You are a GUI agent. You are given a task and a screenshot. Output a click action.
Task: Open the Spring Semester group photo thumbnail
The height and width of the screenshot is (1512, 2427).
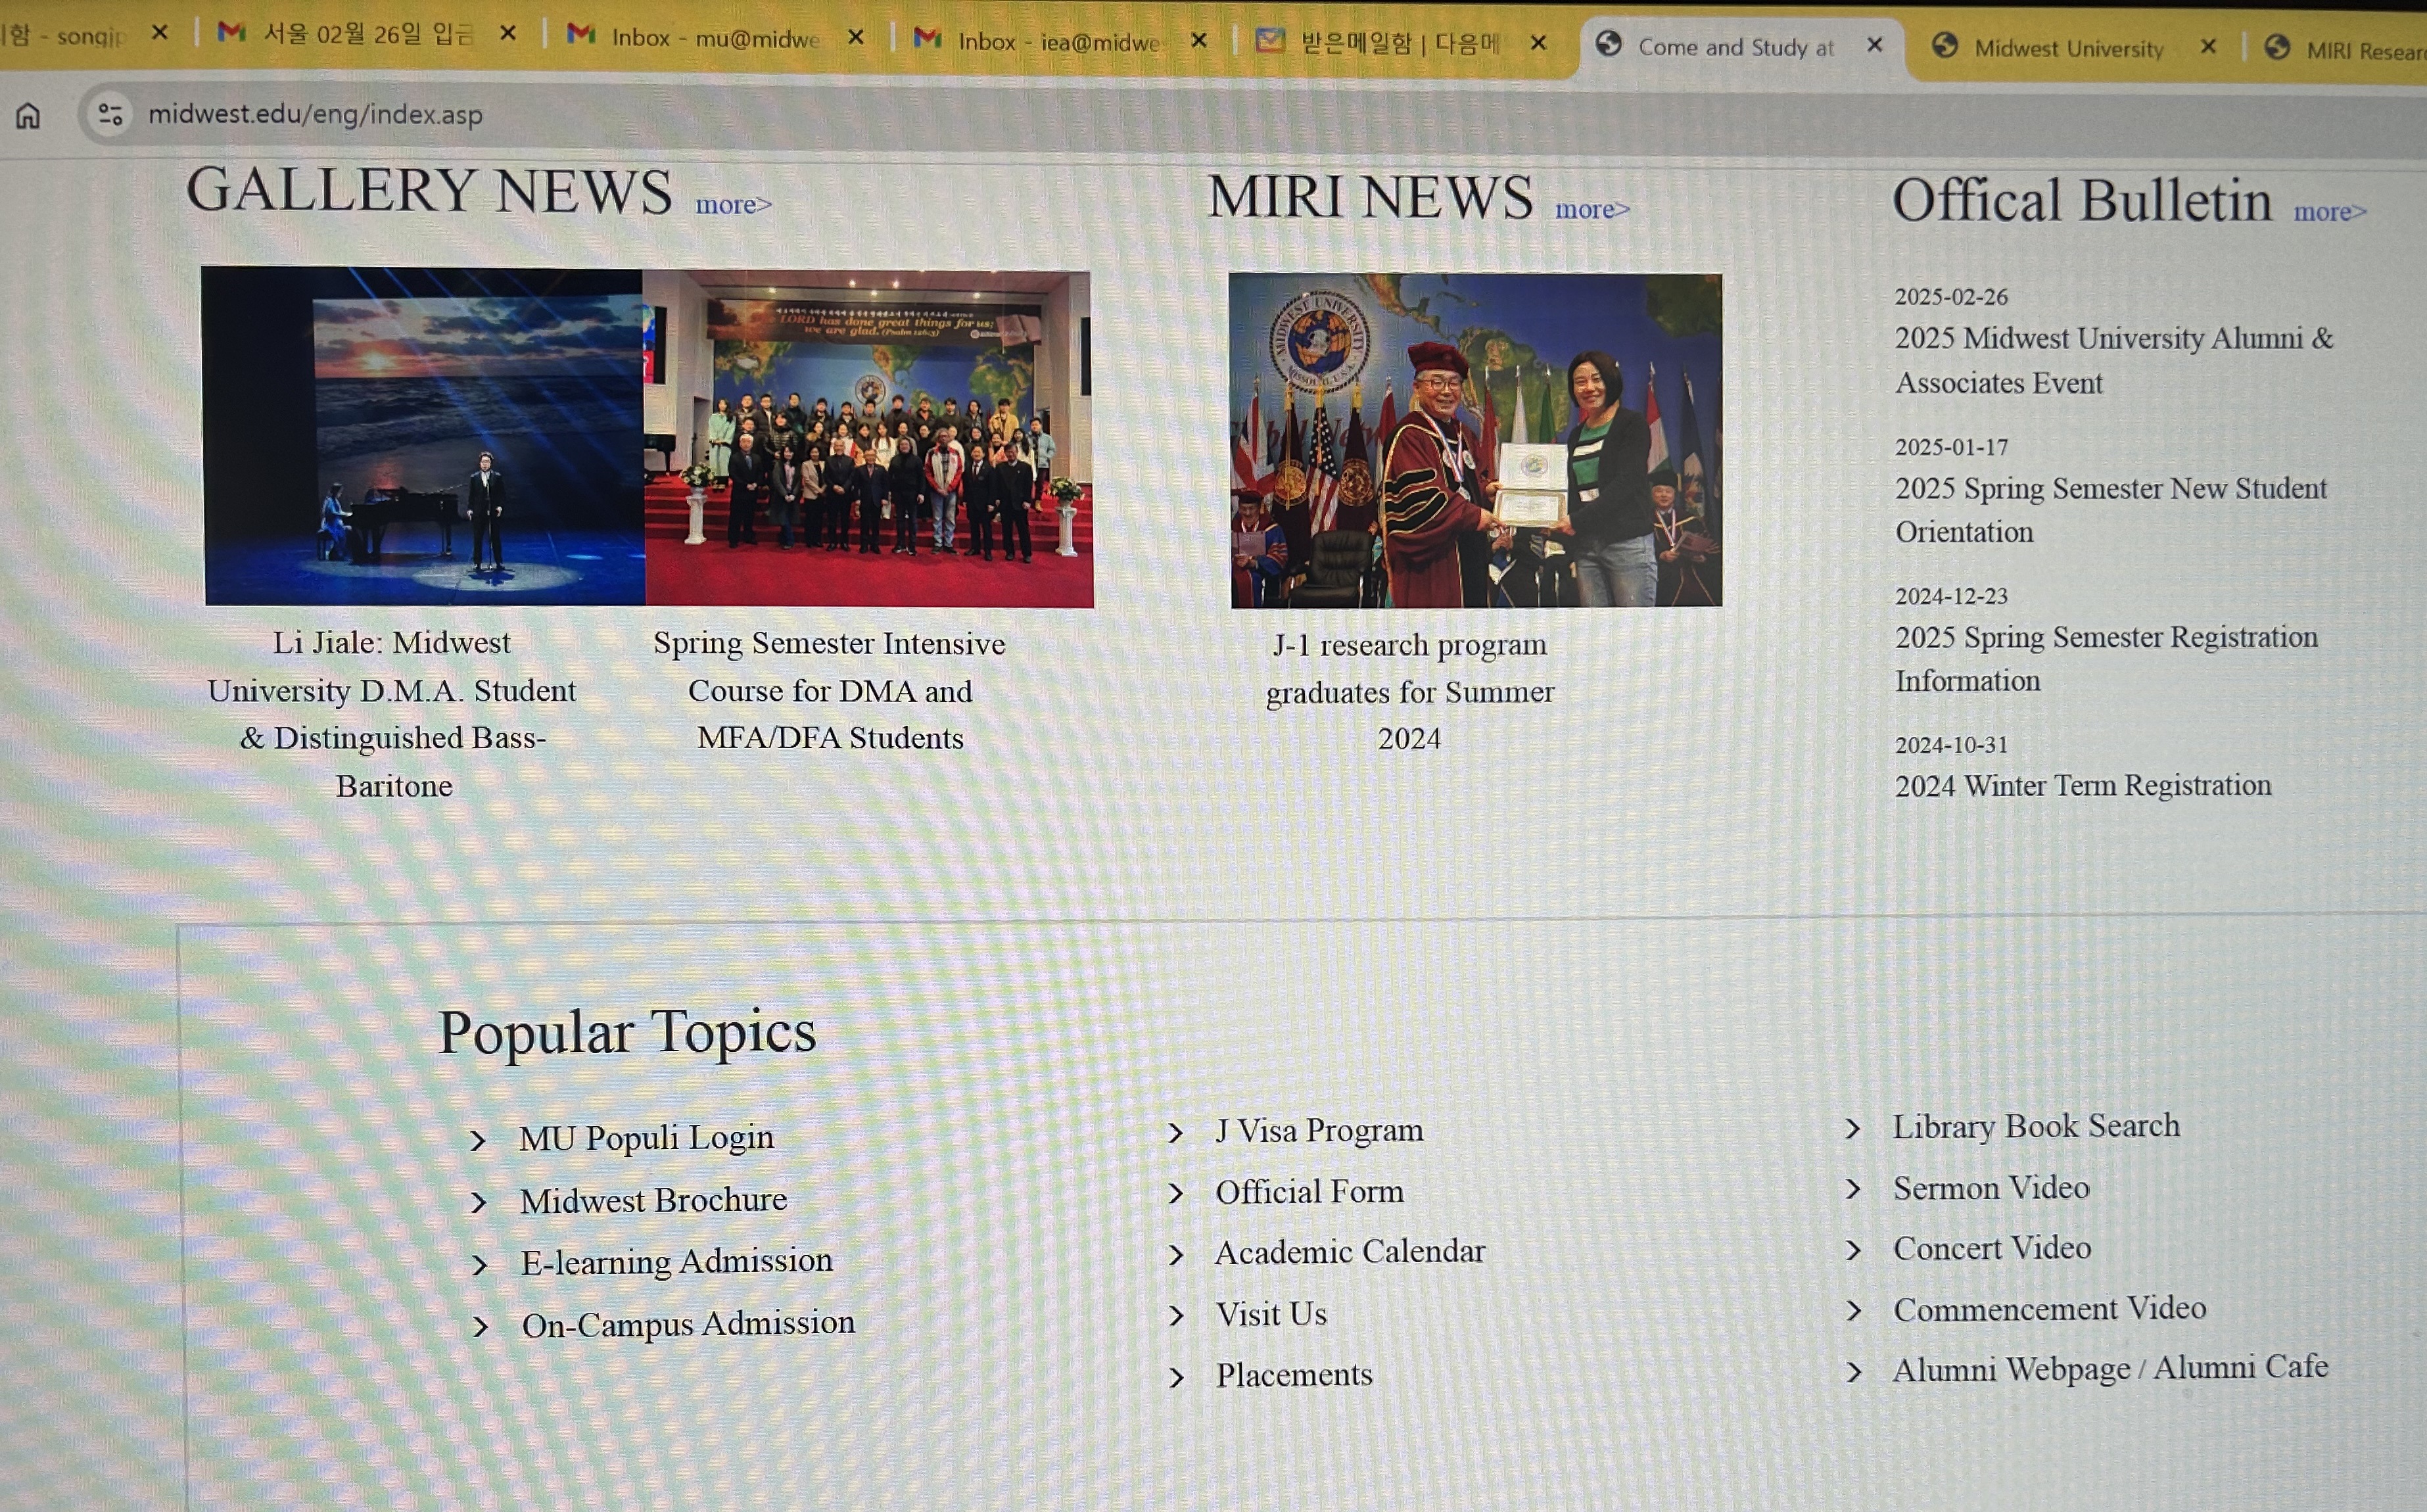867,438
